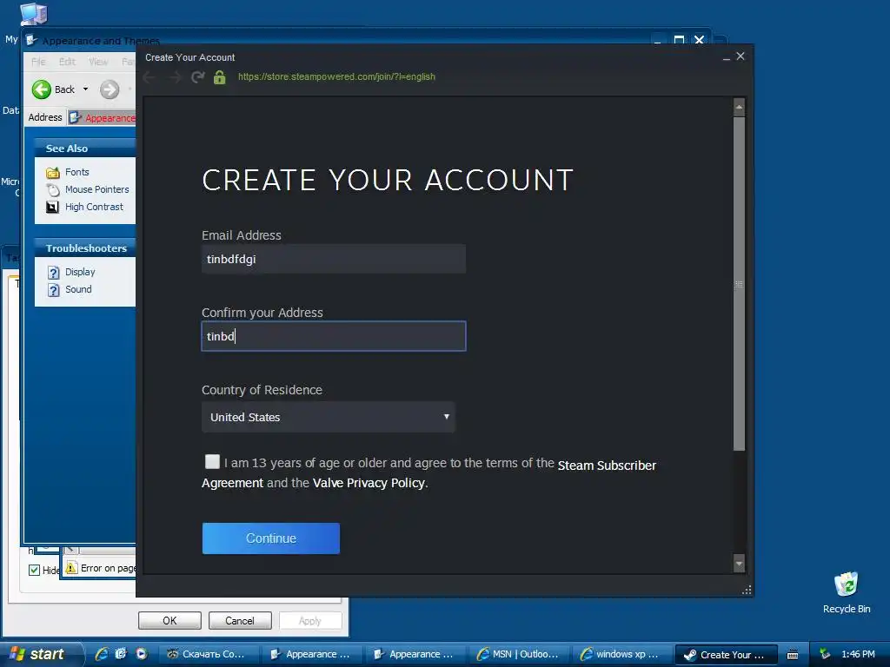Screen dimensions: 890x667
Task: Launch Windows Media Player from Quick Launch
Action: click(x=141, y=654)
